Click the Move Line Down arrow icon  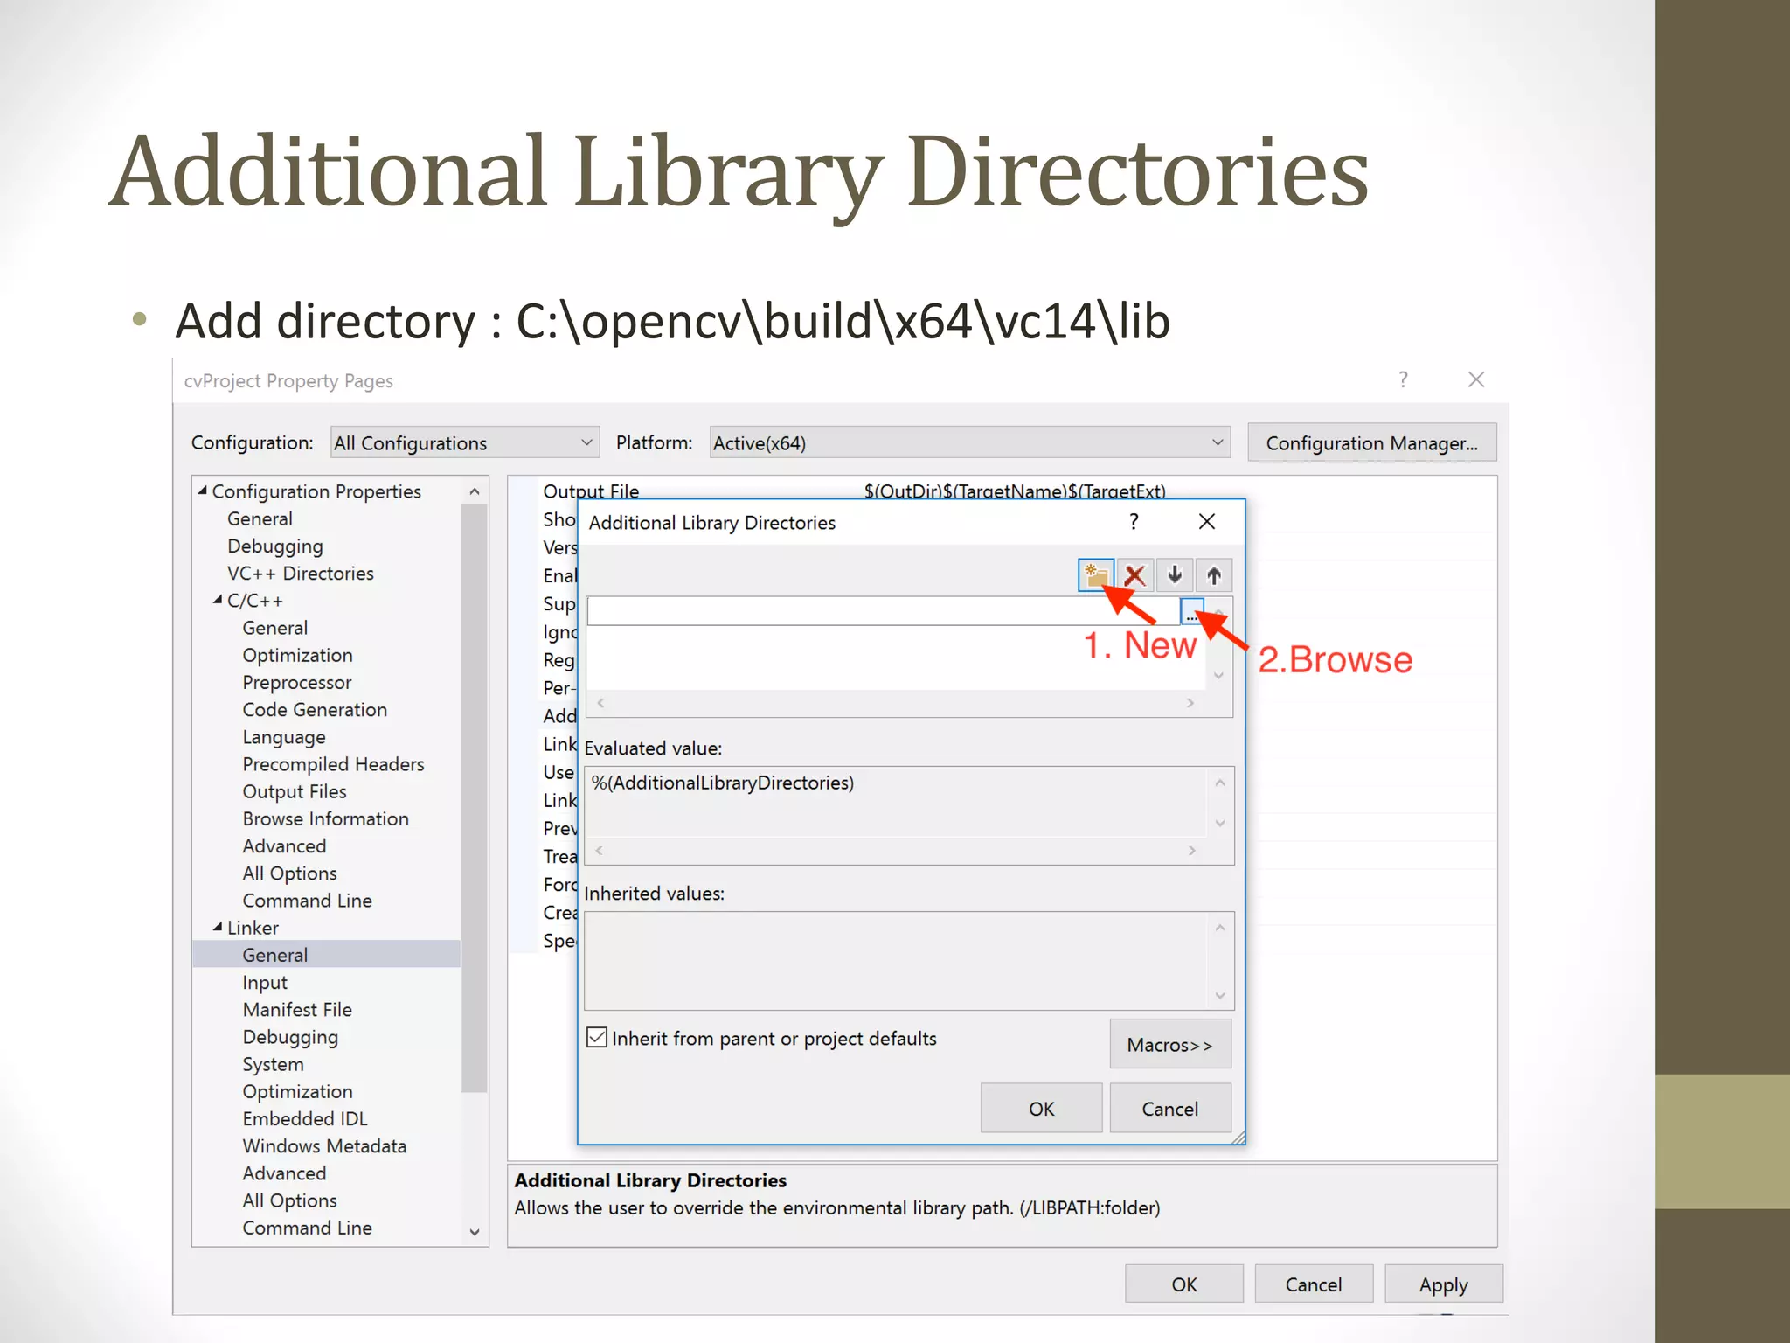[1175, 575]
